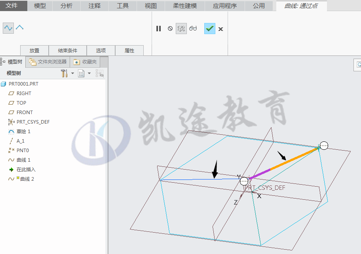
Task: Toggle the attached geometry preview icon
Action: click(181, 29)
